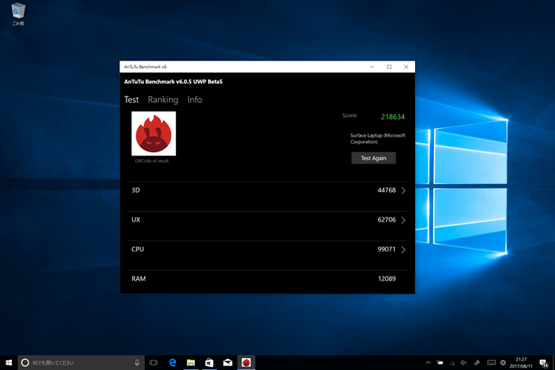
Task: Click the Cortana circle icon in search box
Action: (25, 363)
